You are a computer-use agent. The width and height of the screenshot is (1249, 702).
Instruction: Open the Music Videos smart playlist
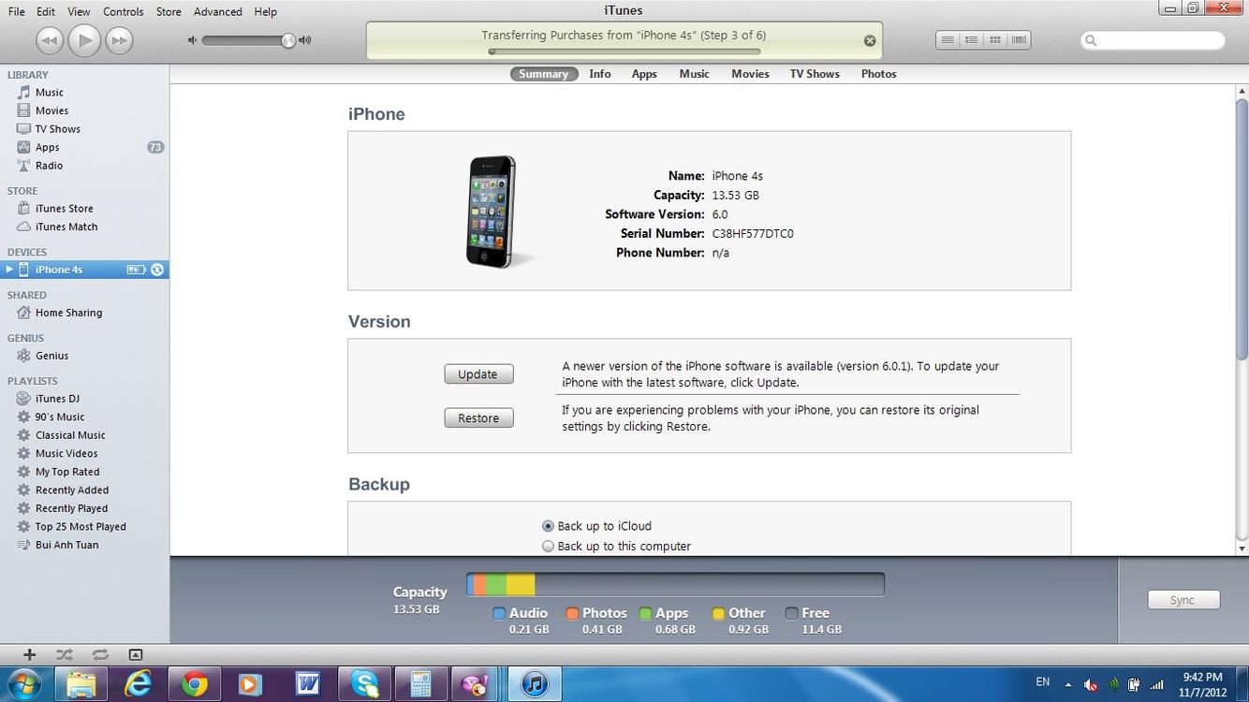pyautogui.click(x=66, y=453)
